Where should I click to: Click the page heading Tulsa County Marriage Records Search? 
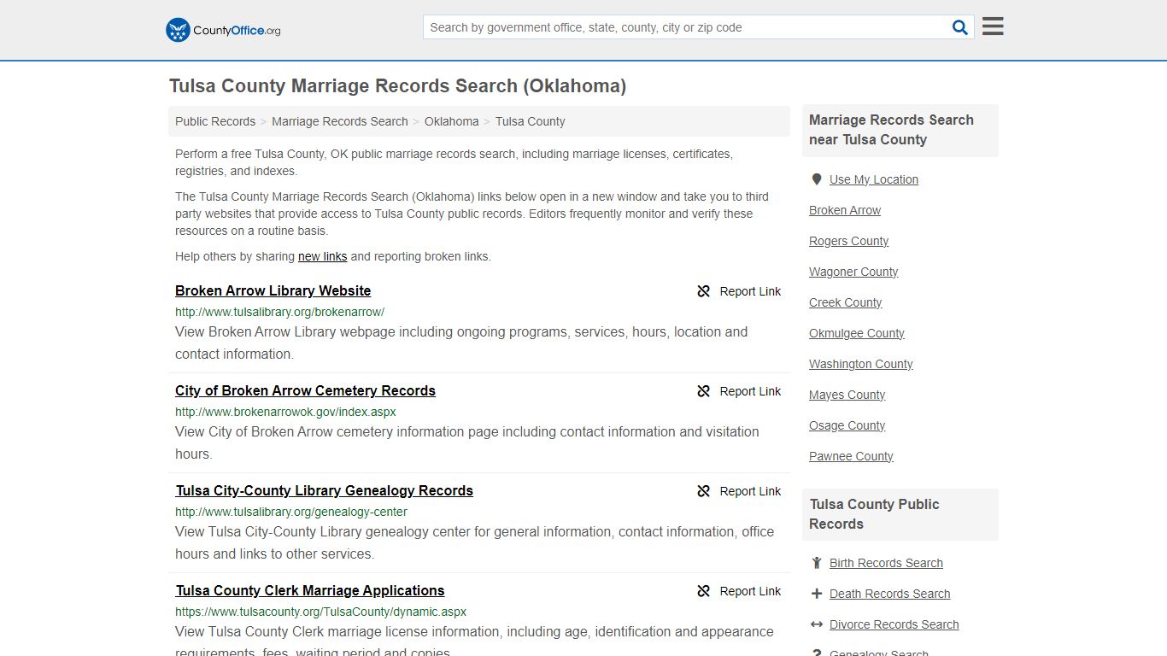click(x=397, y=86)
